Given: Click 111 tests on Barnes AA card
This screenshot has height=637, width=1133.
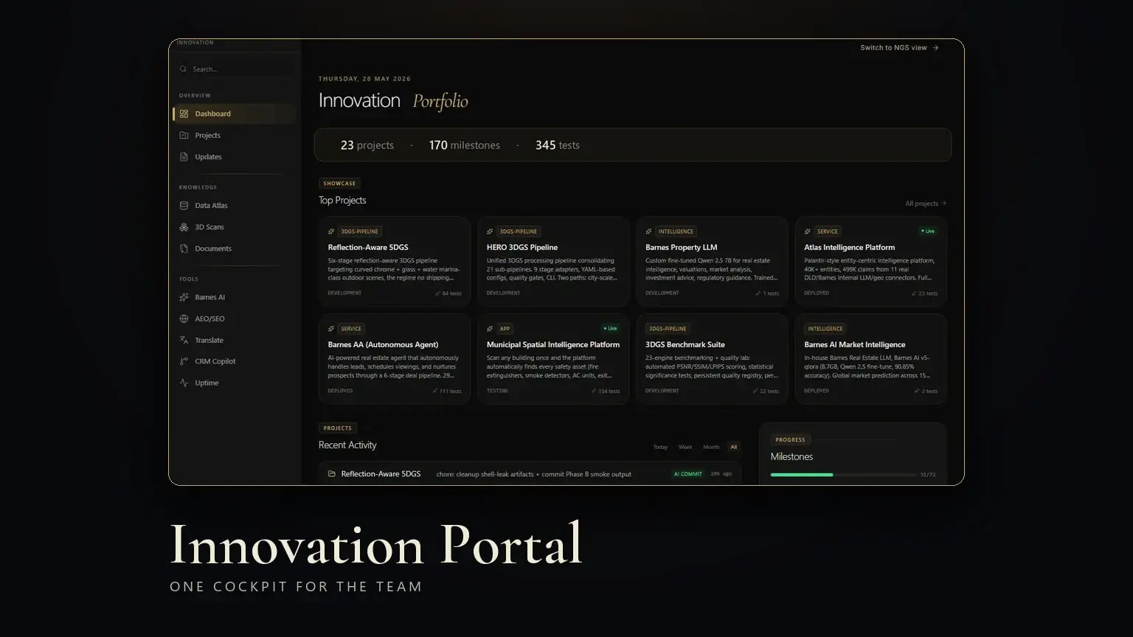Looking at the screenshot, I should click(x=447, y=391).
